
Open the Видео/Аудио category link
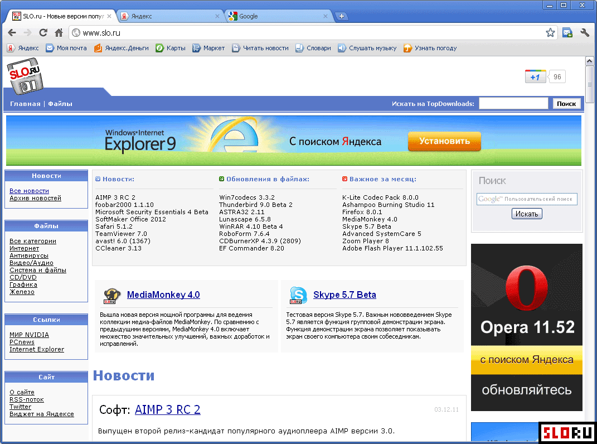[x=32, y=263]
